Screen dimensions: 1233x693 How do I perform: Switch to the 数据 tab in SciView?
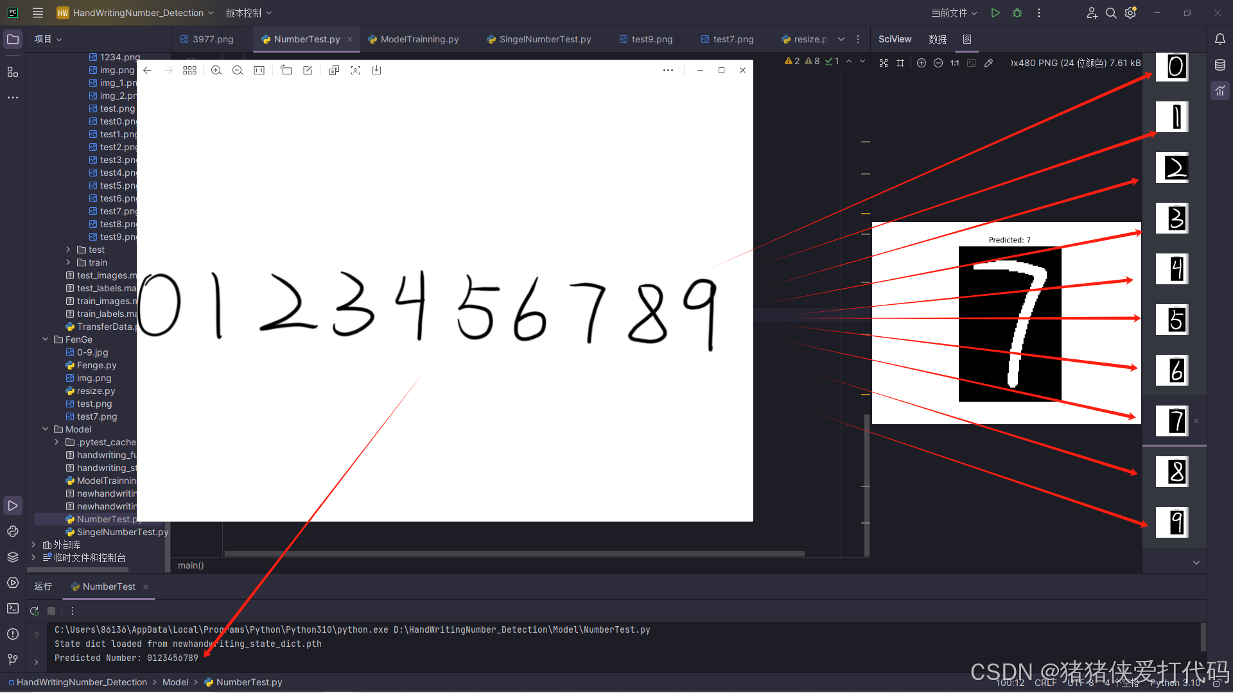pos(937,39)
